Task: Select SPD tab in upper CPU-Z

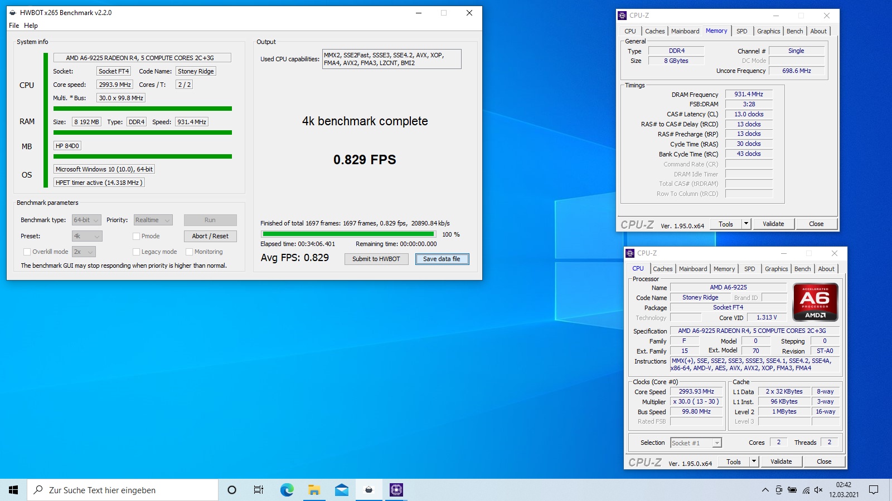Action: (x=741, y=31)
